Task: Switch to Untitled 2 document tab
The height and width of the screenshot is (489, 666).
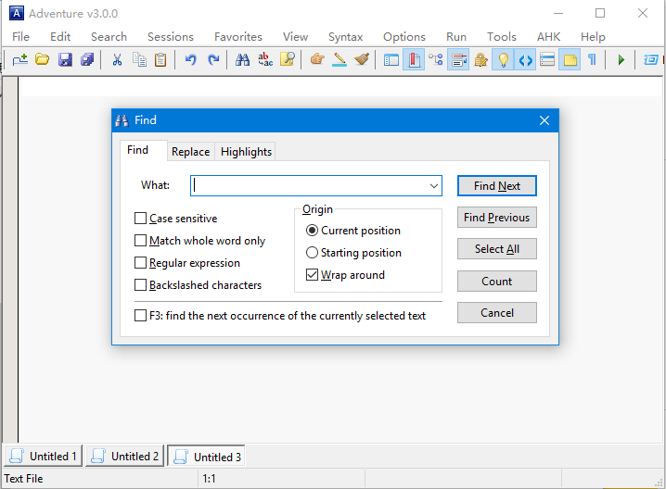Action: (x=125, y=457)
